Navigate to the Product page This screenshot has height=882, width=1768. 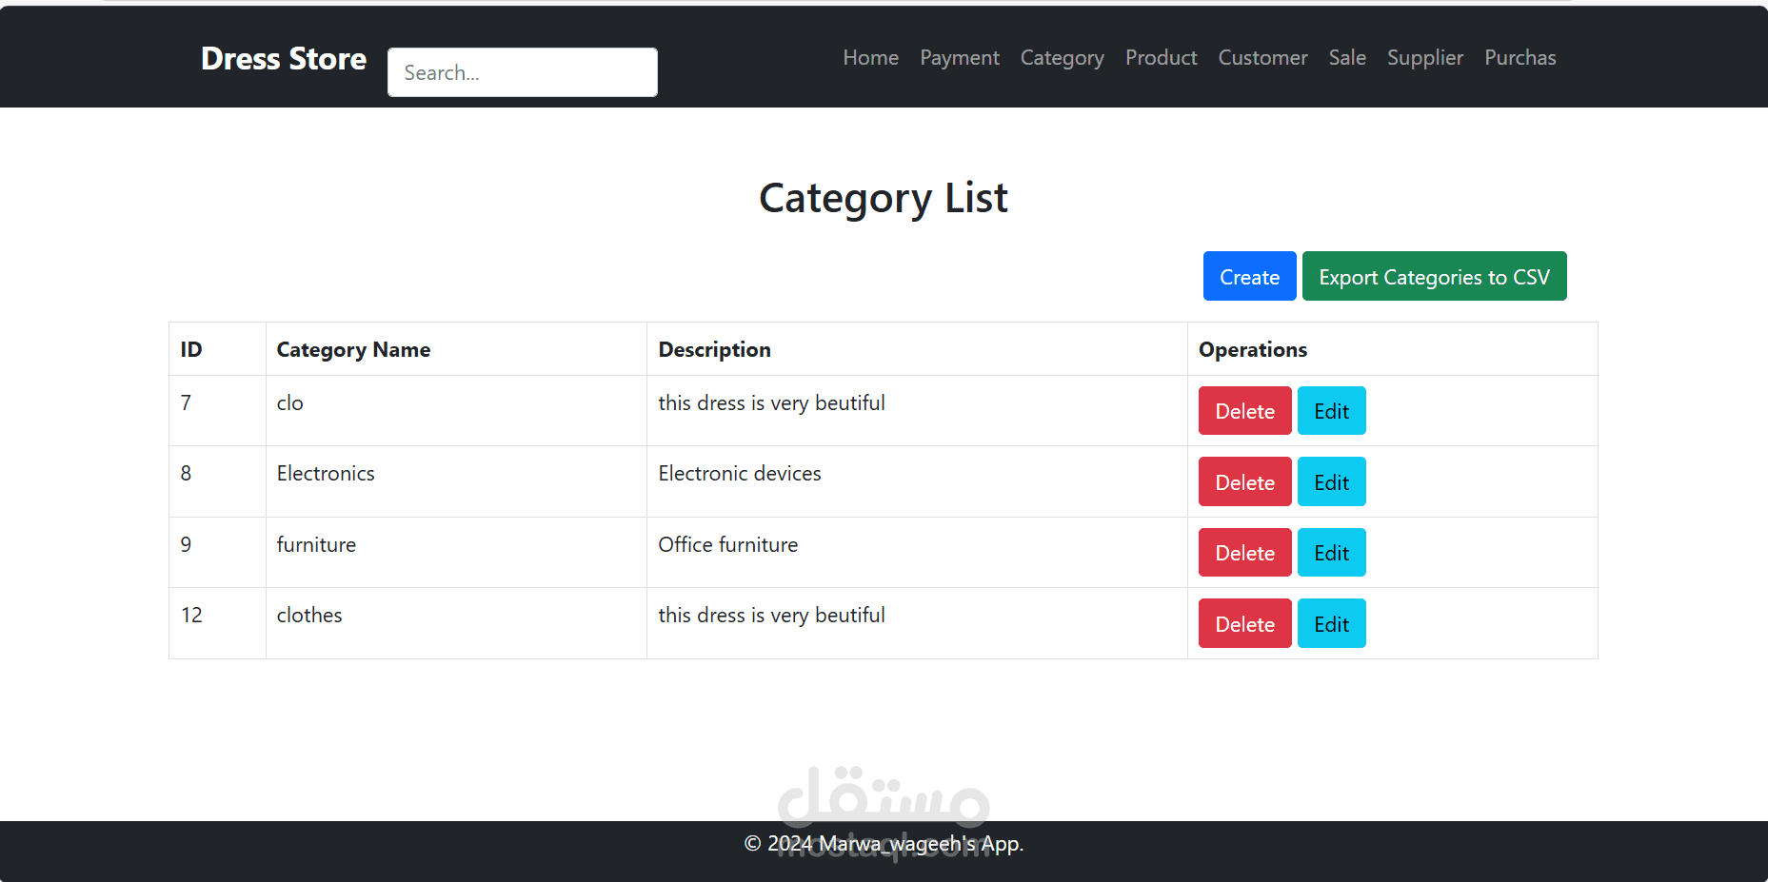click(x=1161, y=58)
